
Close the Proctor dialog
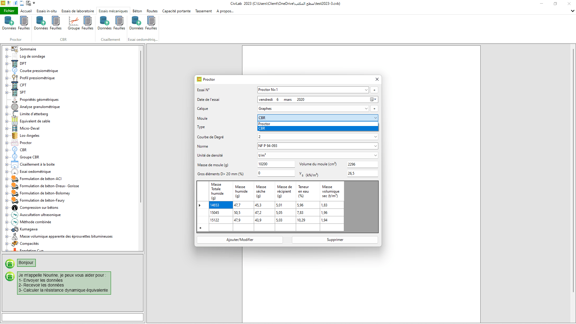377,79
